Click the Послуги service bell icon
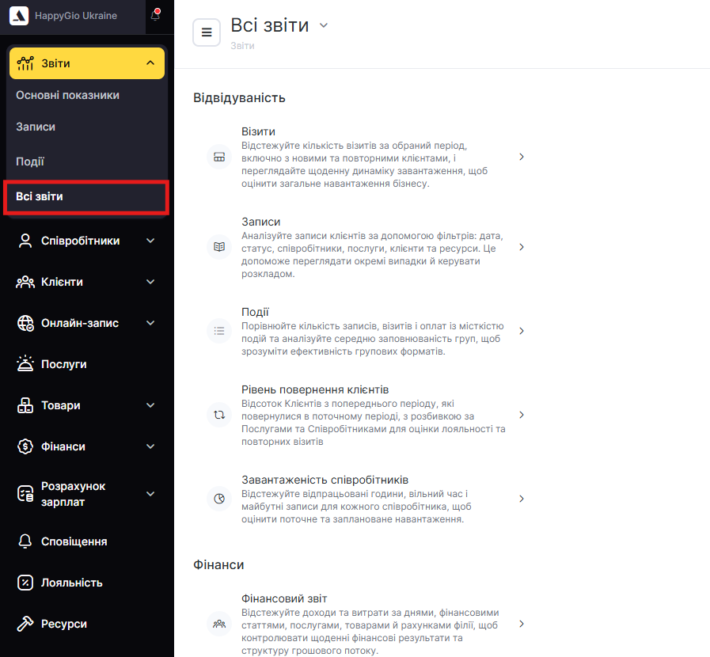 pos(25,364)
